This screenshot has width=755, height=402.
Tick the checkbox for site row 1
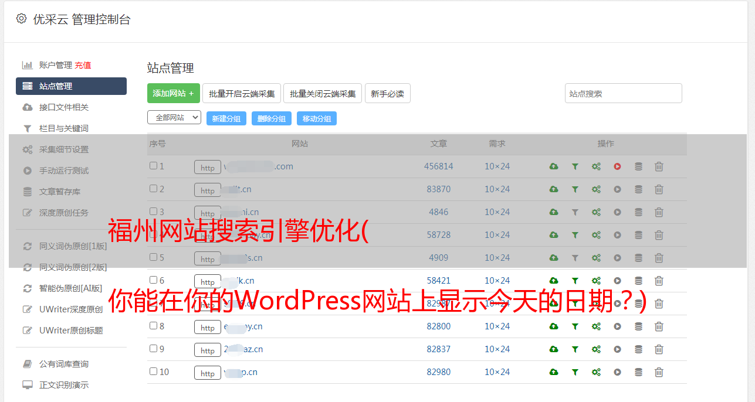[x=153, y=166]
